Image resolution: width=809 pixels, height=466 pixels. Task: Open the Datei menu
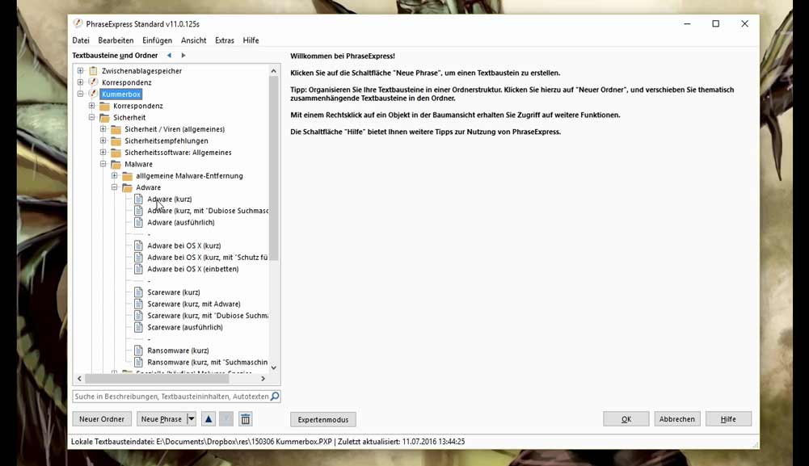click(81, 40)
